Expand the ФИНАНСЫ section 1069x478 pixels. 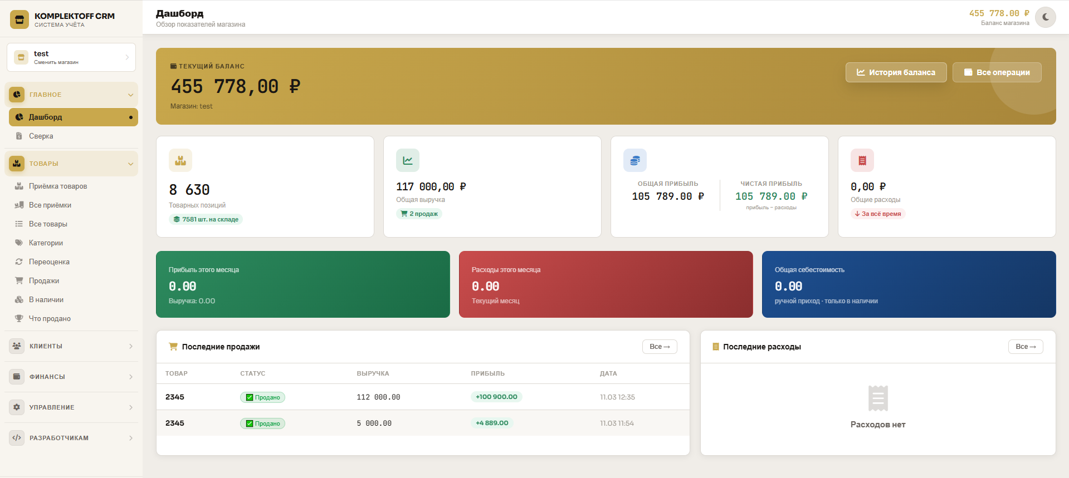pyautogui.click(x=71, y=377)
